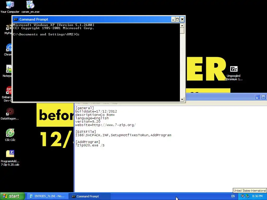
Task: Close the Command Prompt window
Action: [182, 19]
